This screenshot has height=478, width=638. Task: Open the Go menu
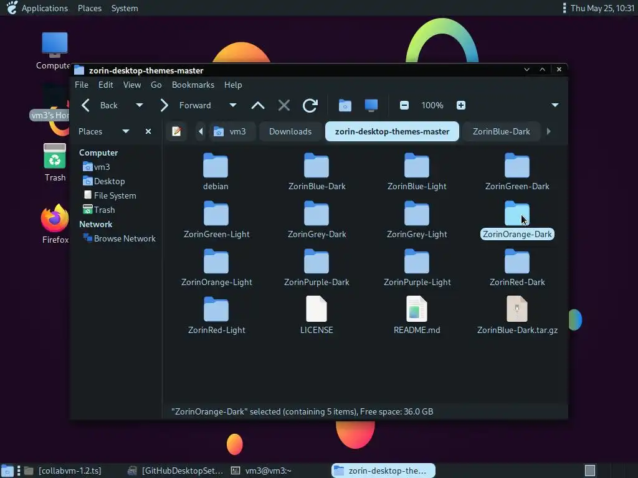click(156, 85)
